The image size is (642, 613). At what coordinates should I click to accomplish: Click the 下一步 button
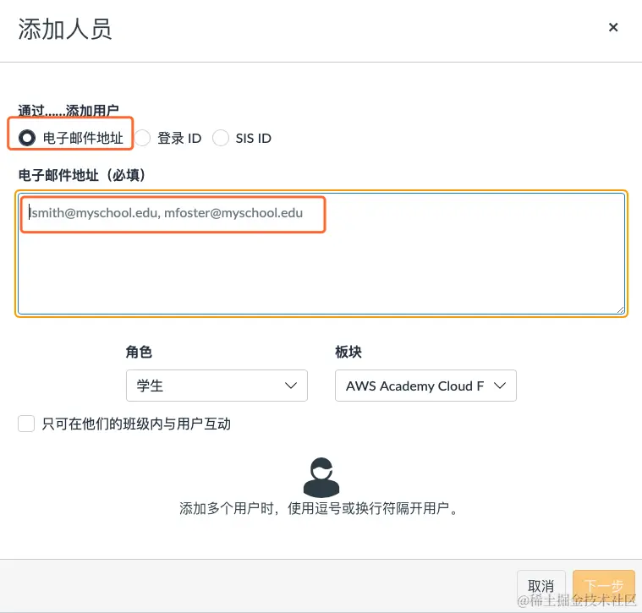click(x=603, y=586)
